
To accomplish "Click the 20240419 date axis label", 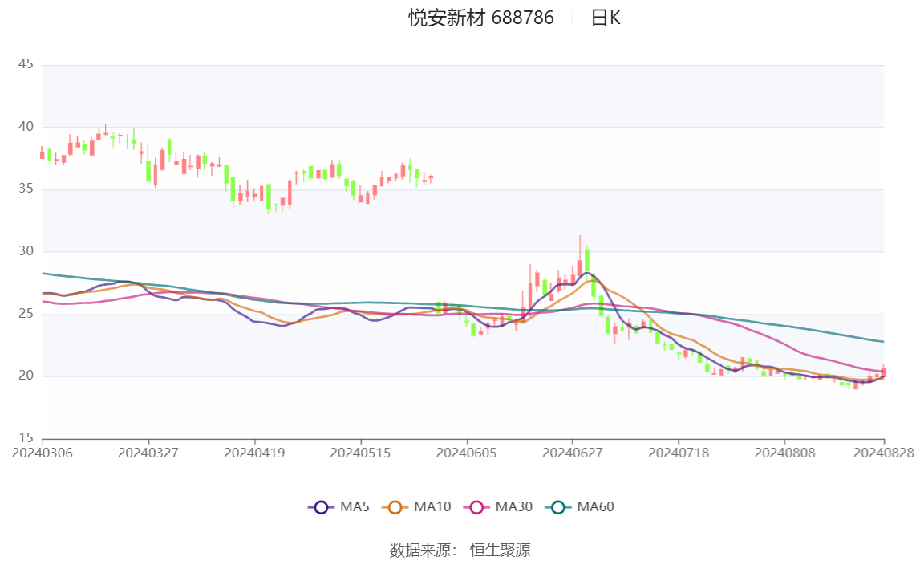I will [x=254, y=453].
